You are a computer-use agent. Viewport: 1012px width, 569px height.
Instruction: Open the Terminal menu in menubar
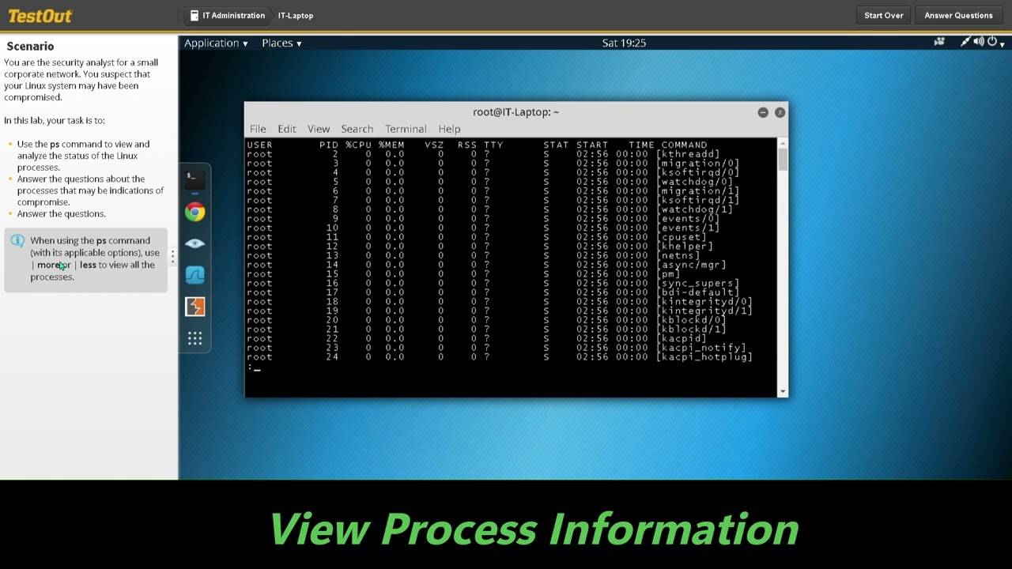point(406,129)
